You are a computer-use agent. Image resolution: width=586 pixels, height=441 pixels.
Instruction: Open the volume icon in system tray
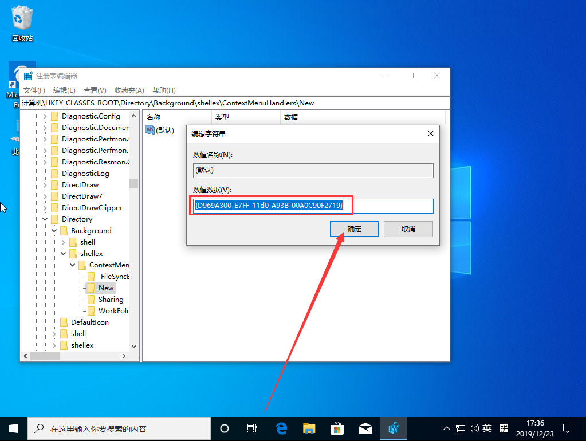pos(473,428)
